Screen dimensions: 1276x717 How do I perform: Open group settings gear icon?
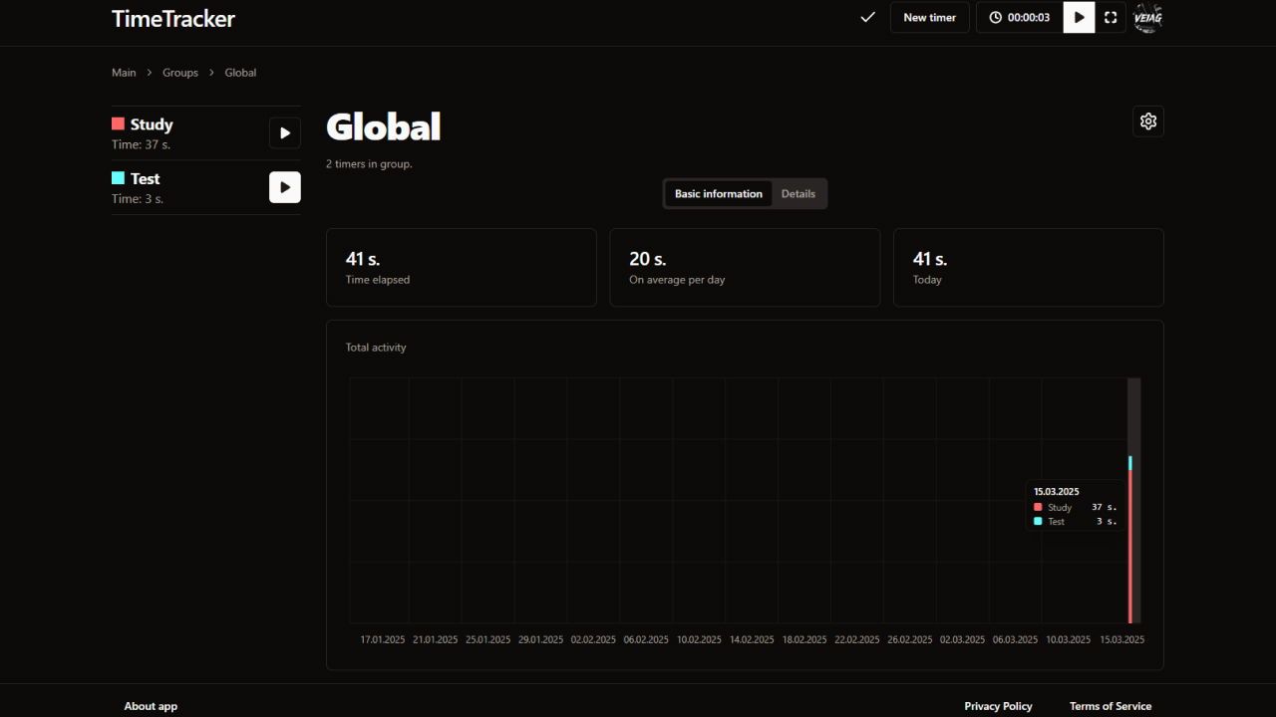[1148, 121]
